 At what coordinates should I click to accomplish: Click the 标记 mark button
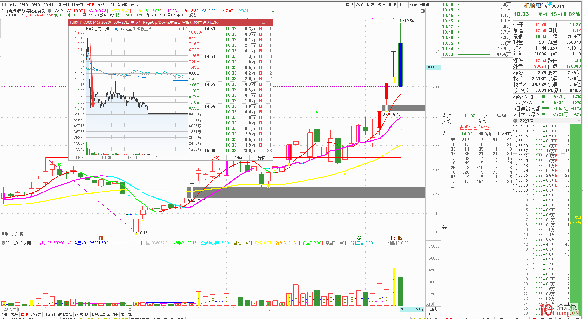click(x=414, y=5)
